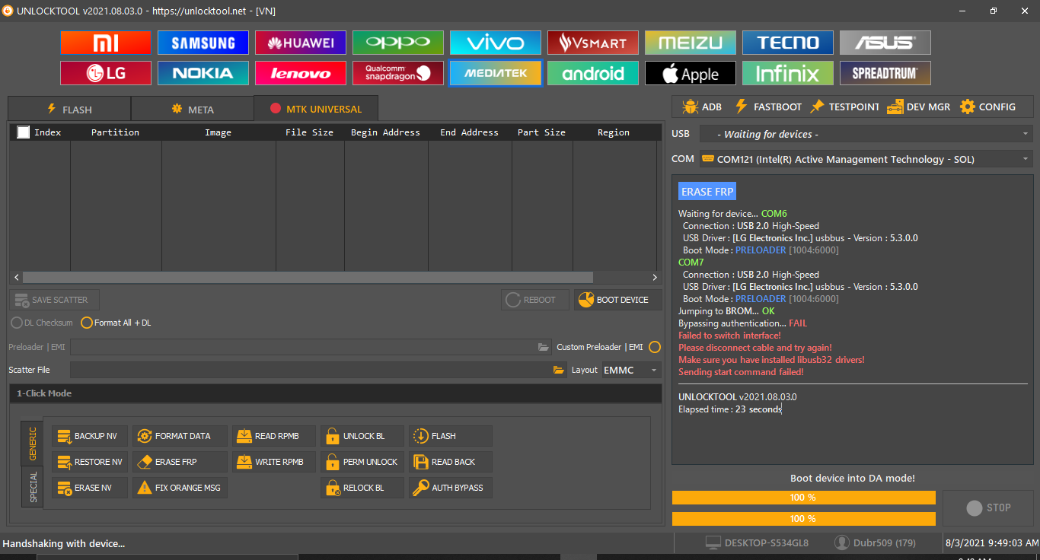The width and height of the screenshot is (1040, 560).
Task: Browse for the Preloader EMI file
Action: point(544,347)
